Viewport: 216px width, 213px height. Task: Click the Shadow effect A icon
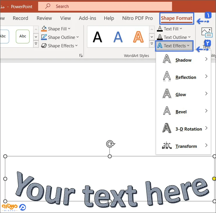click(x=167, y=59)
